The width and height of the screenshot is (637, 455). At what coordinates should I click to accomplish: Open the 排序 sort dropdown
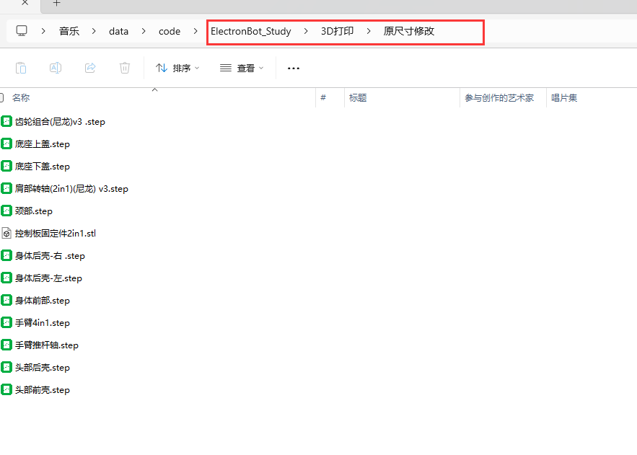tap(177, 69)
